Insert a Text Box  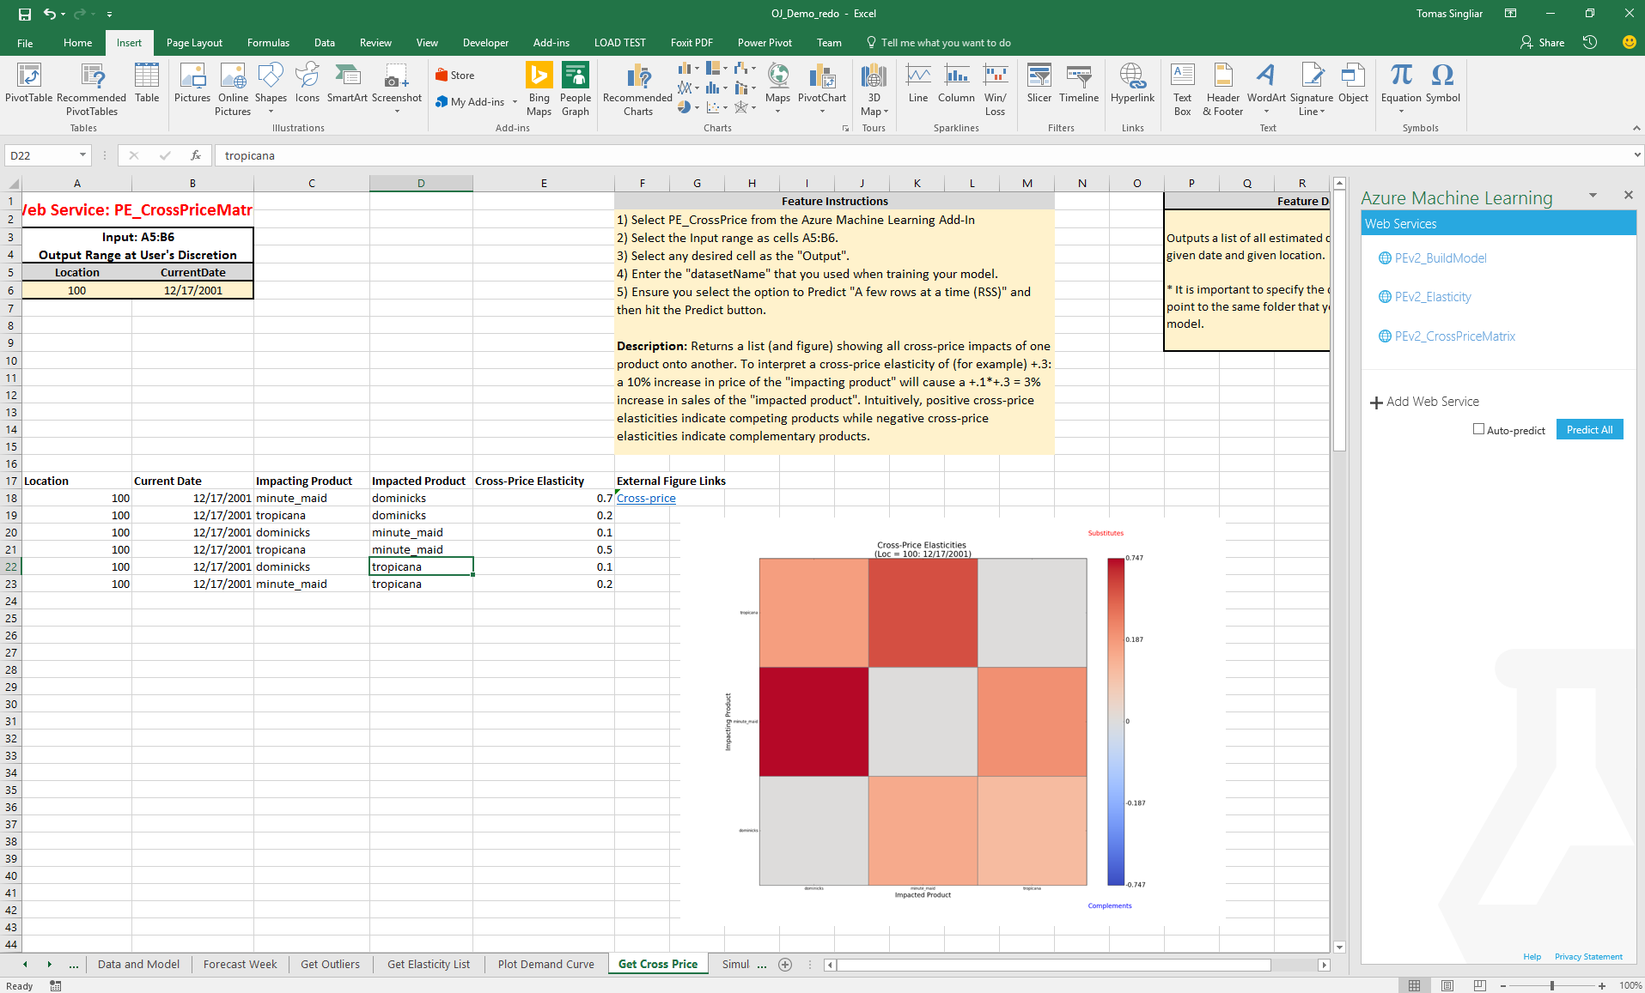(x=1183, y=89)
